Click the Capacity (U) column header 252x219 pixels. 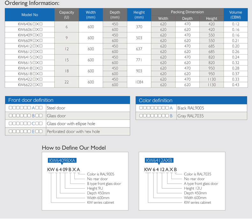(x=67, y=15)
